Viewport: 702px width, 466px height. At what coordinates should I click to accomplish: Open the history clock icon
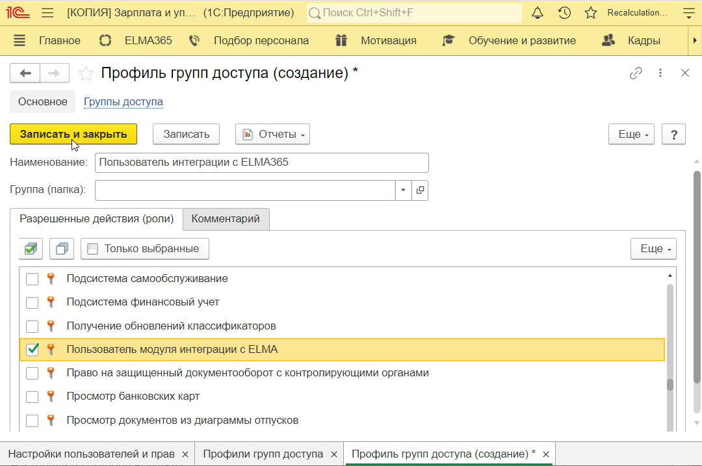(x=564, y=13)
